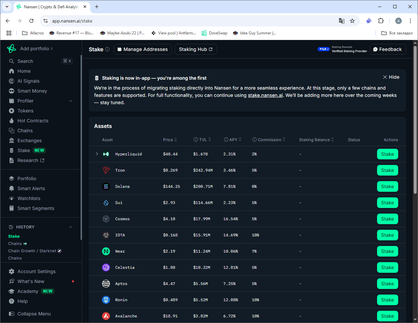Open Chrome's three-dot menu

coord(410,21)
